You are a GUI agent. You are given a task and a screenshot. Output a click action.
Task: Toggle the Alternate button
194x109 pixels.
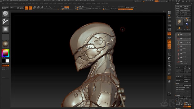tap(6, 66)
